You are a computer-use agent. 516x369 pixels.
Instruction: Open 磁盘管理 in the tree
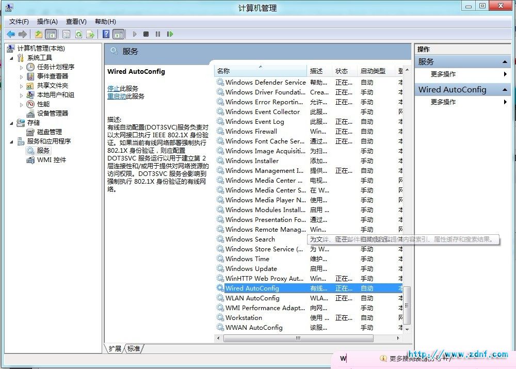[x=50, y=132]
